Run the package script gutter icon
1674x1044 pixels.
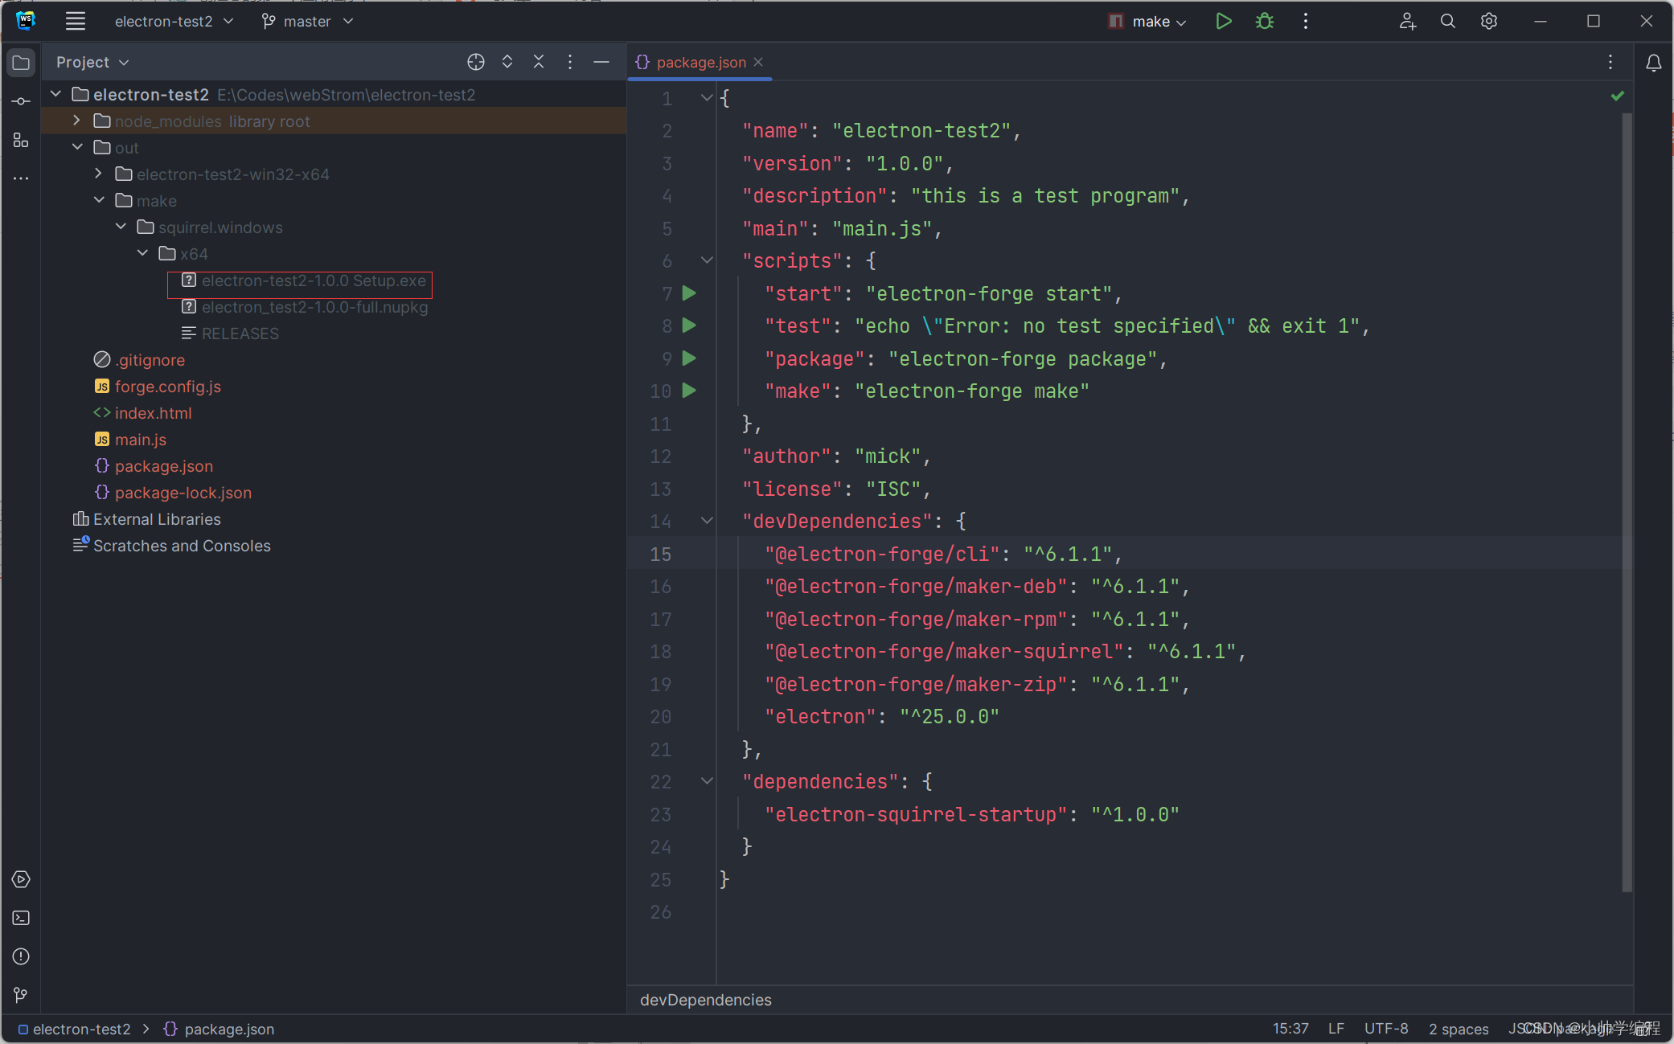click(x=689, y=358)
